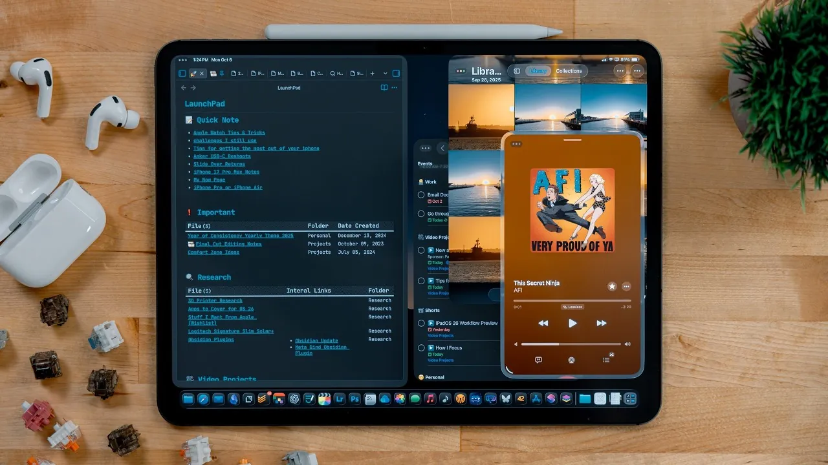Switch Obsidian to reading view via book icon
Screen dimensions: 828x465
[384, 88]
